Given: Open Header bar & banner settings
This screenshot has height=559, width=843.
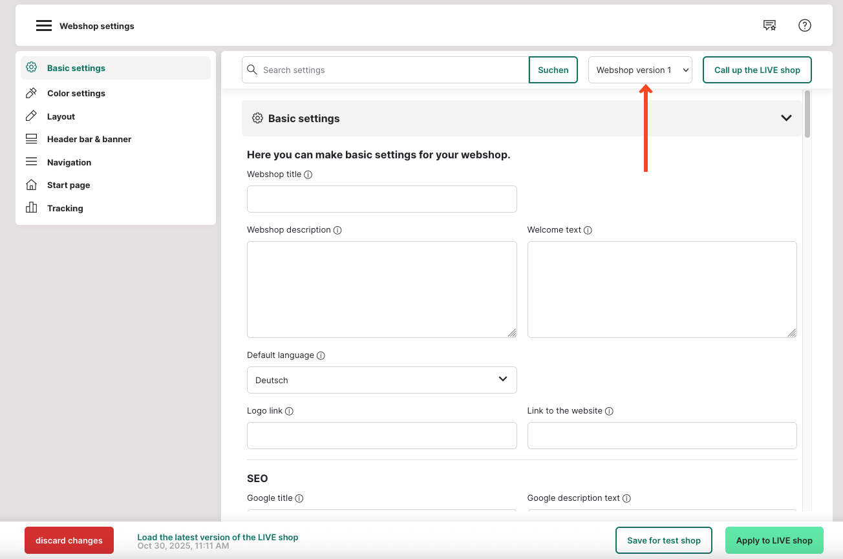Looking at the screenshot, I should [x=89, y=139].
